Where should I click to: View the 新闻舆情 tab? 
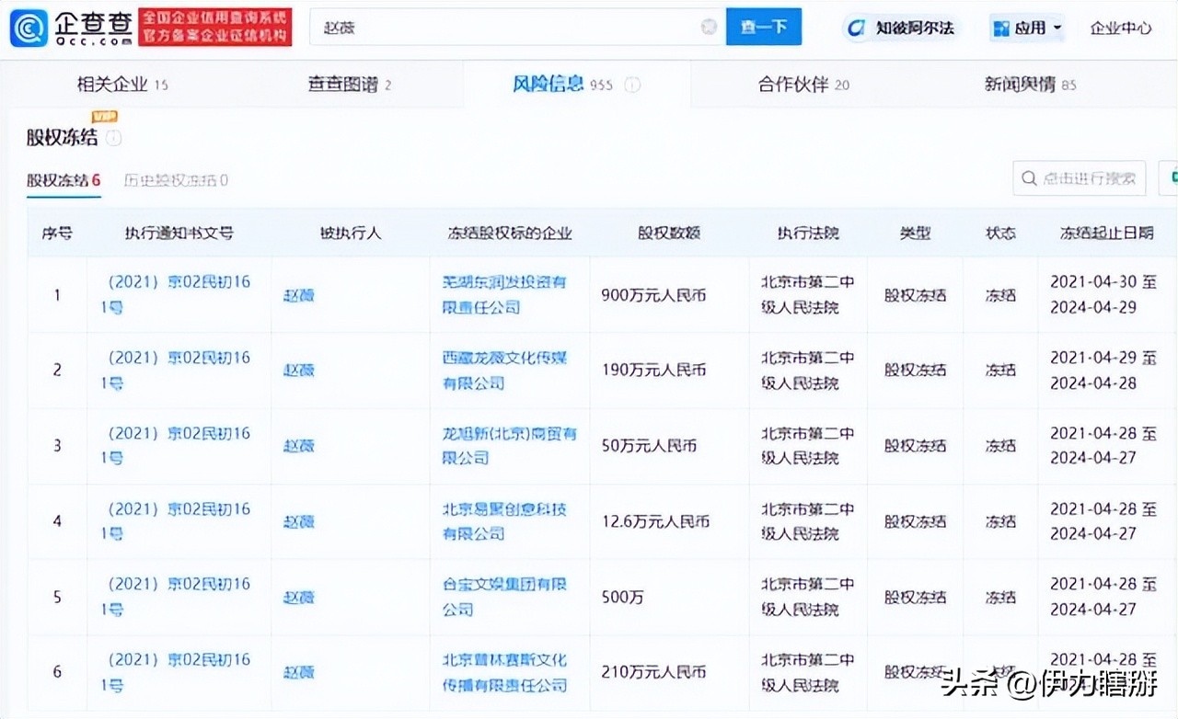point(1022,83)
